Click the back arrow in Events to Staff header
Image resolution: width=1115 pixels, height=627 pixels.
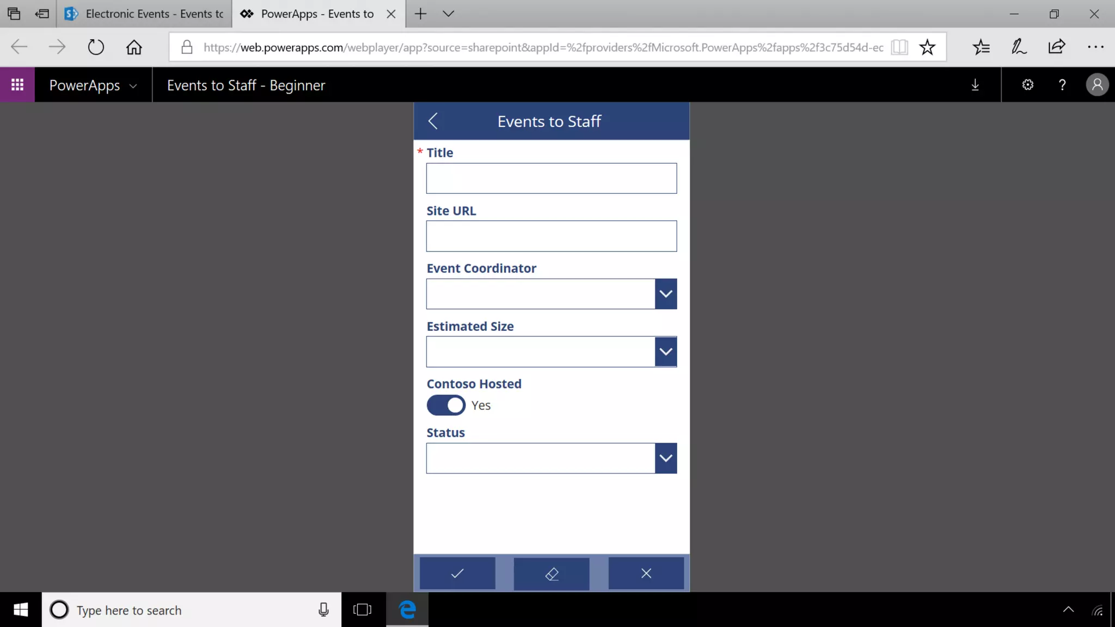pyautogui.click(x=433, y=121)
